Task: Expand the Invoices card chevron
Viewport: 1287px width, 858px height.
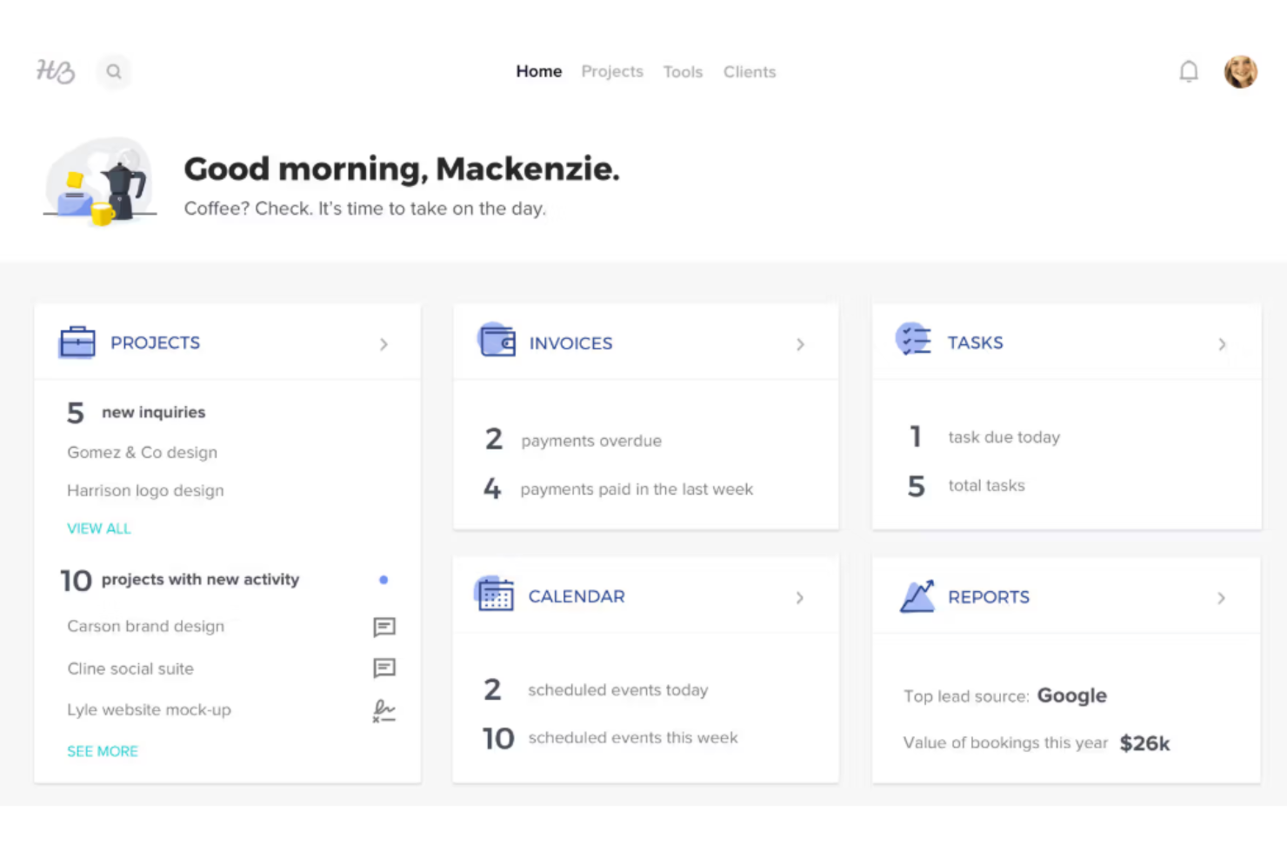Action: click(800, 344)
